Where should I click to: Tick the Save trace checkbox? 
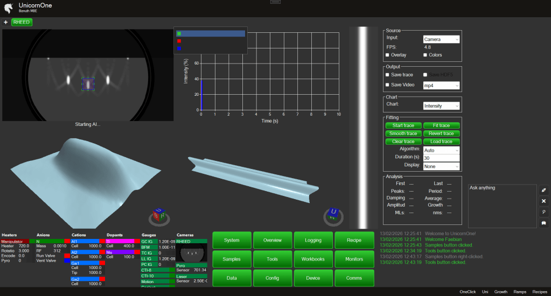click(388, 74)
